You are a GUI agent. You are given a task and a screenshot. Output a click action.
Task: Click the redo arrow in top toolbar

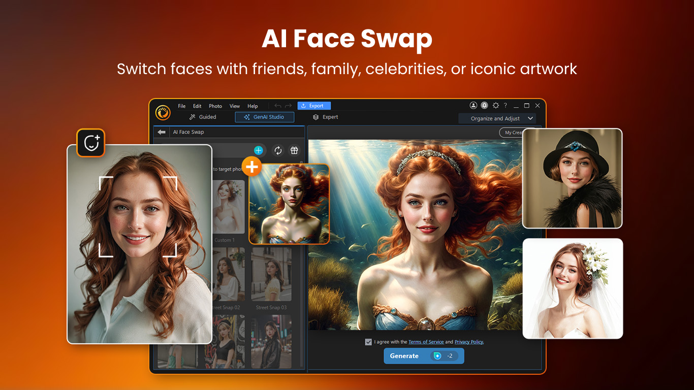(x=289, y=106)
